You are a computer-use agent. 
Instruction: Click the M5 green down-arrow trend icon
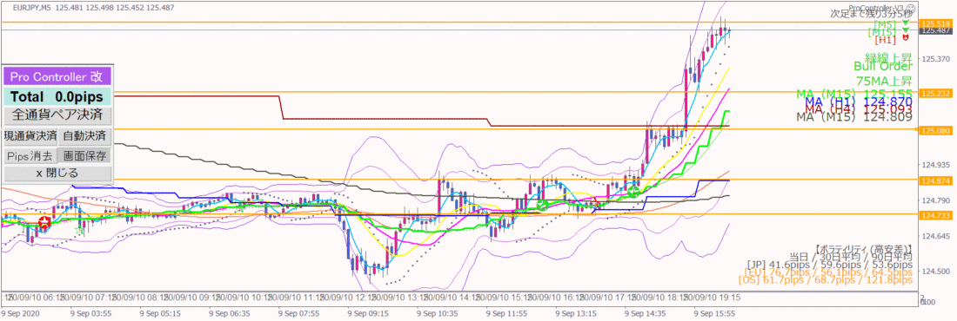906,23
